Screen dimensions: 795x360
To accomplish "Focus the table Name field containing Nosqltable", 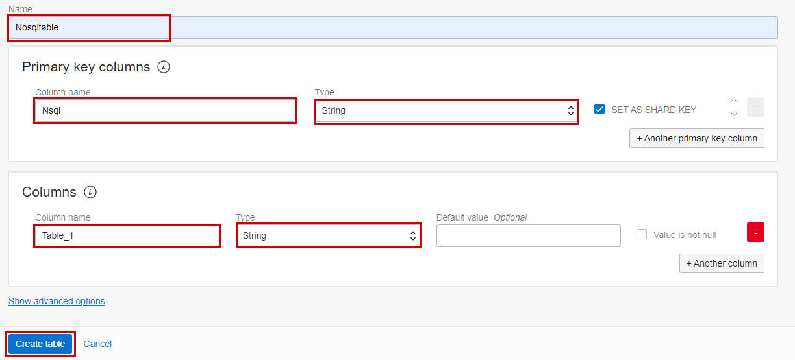I will [393, 28].
